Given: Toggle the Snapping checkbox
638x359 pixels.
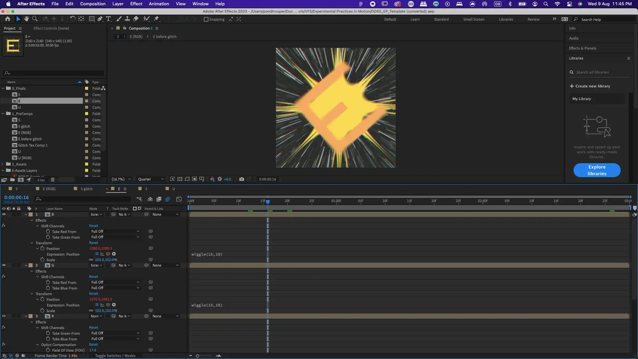Looking at the screenshot, I should click(206, 19).
